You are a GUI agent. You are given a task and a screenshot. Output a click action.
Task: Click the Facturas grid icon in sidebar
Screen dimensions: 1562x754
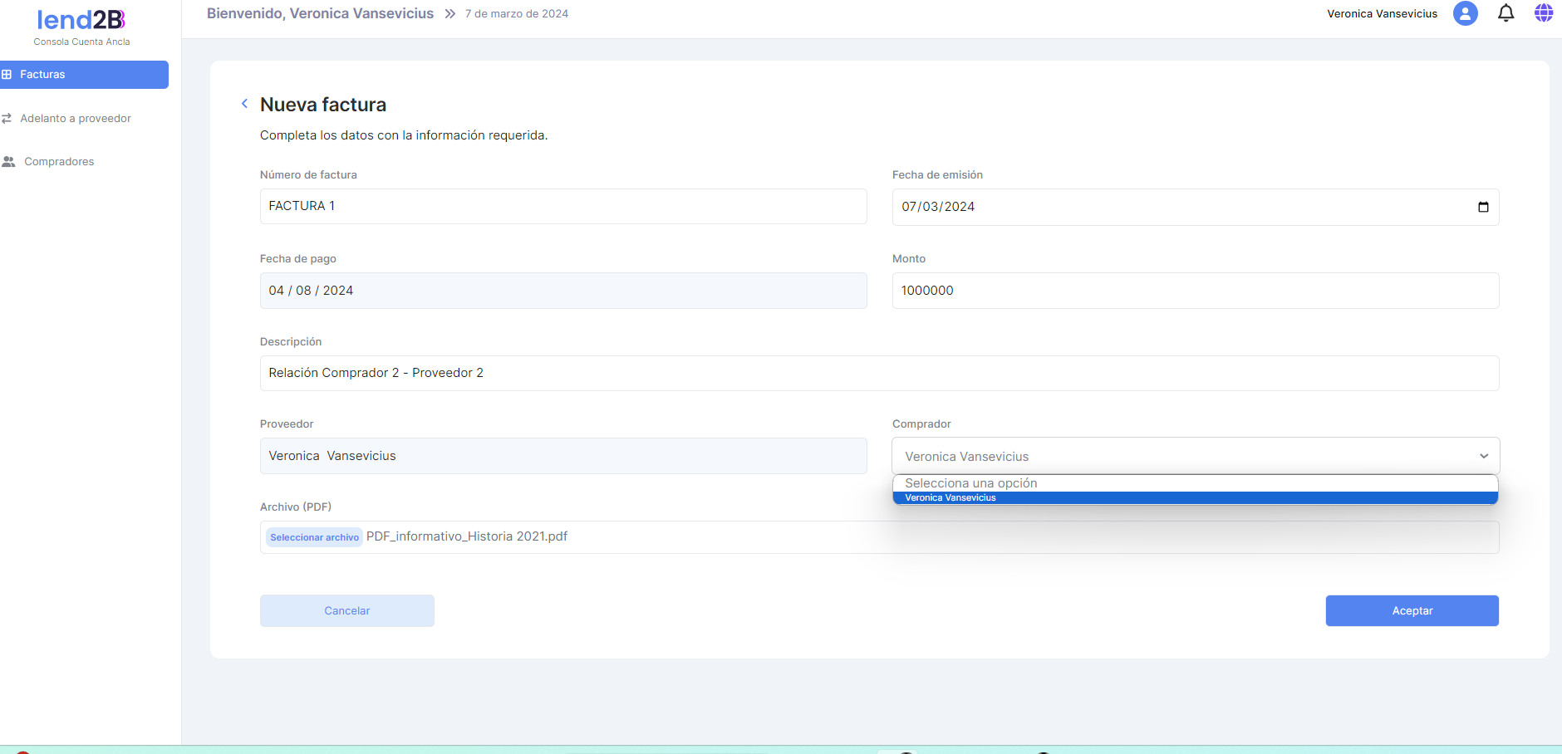coord(7,75)
